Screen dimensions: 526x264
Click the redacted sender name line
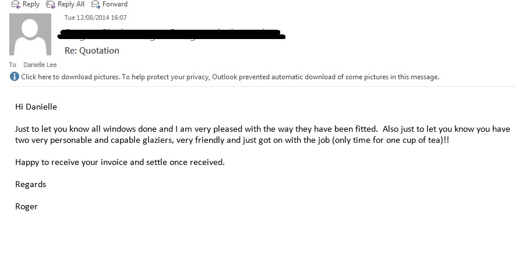click(172, 33)
